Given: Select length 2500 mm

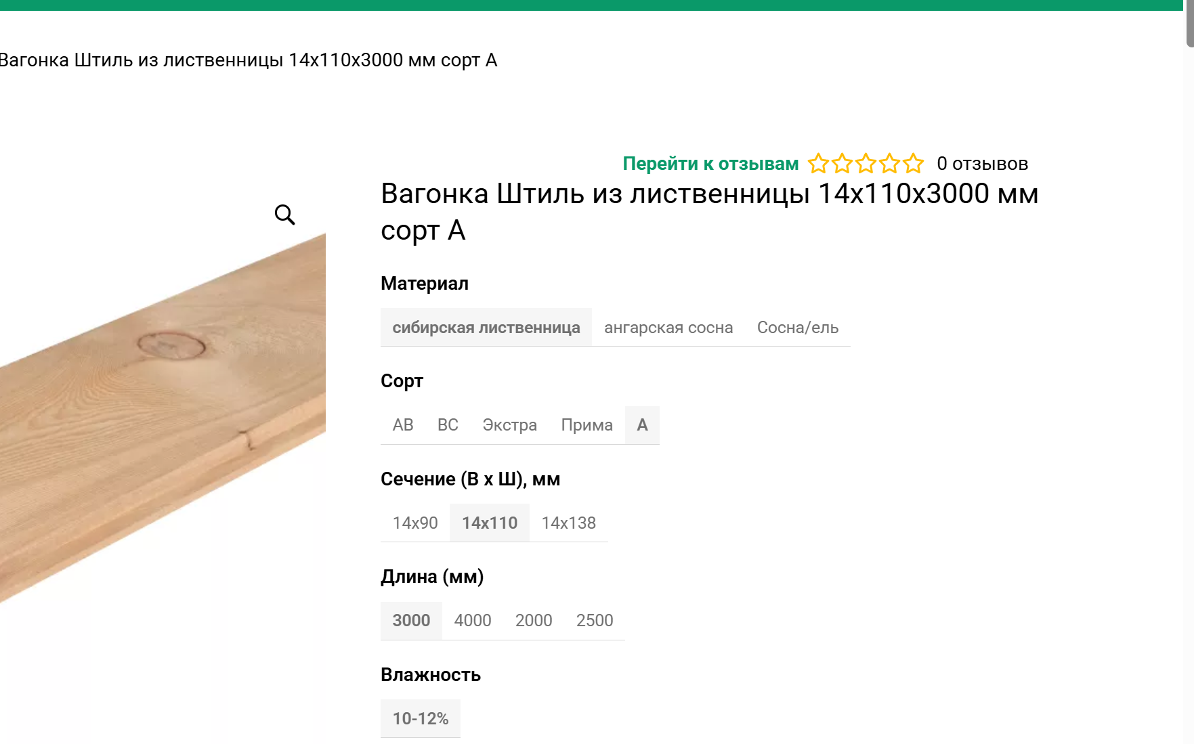Looking at the screenshot, I should (x=594, y=620).
